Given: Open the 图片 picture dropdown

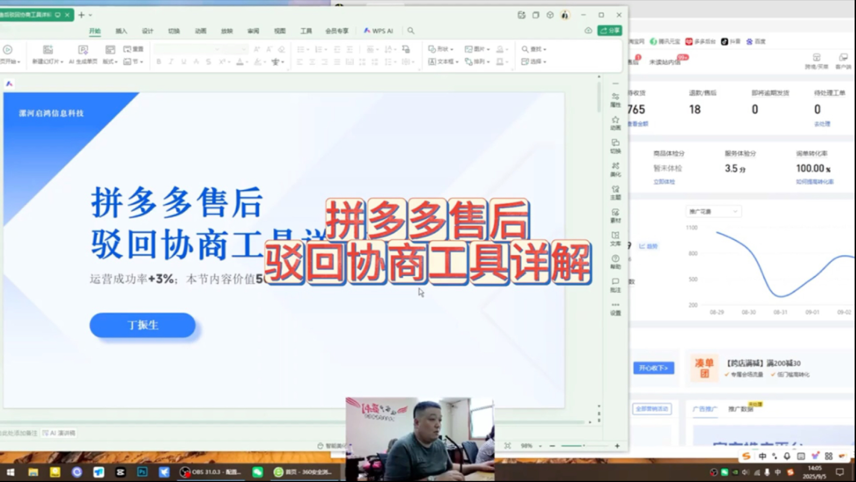Looking at the screenshot, I should pyautogui.click(x=477, y=49).
